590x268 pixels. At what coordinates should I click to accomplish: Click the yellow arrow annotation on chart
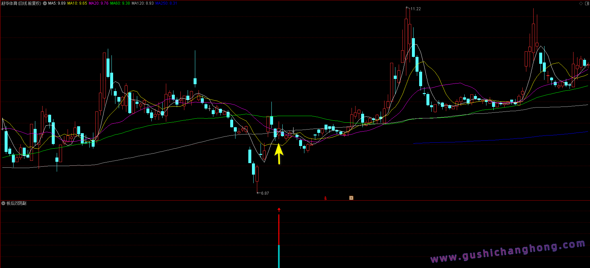click(x=279, y=153)
